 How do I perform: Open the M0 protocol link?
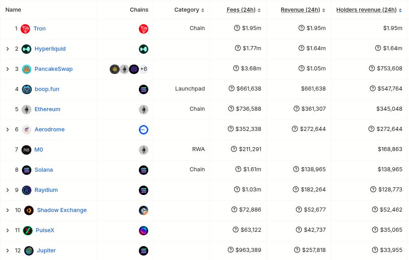(x=39, y=150)
